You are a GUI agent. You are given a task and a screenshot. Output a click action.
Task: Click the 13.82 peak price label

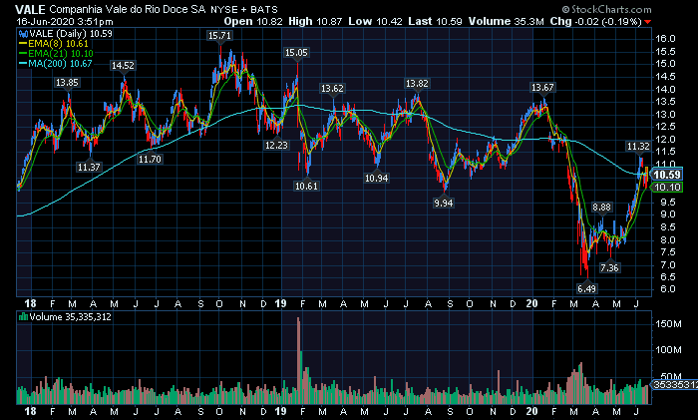point(417,83)
